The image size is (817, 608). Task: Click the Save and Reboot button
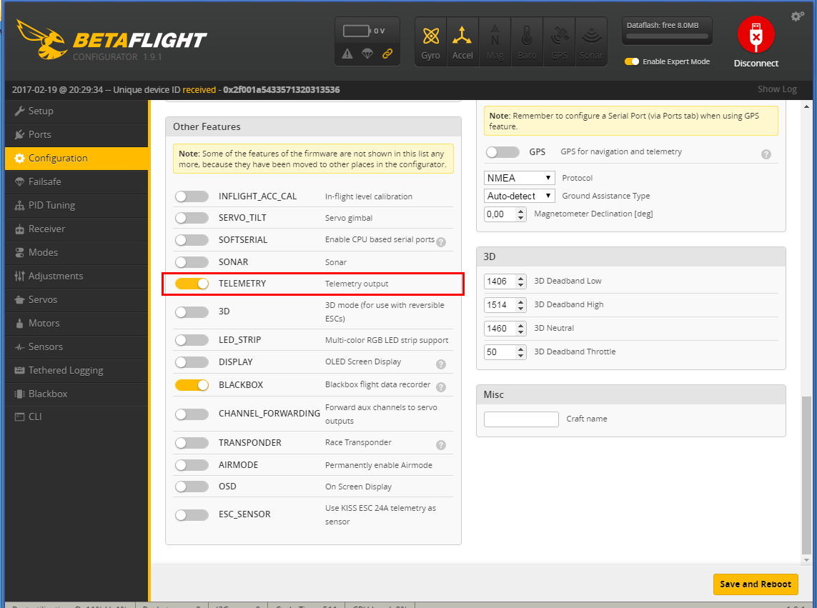[755, 584]
